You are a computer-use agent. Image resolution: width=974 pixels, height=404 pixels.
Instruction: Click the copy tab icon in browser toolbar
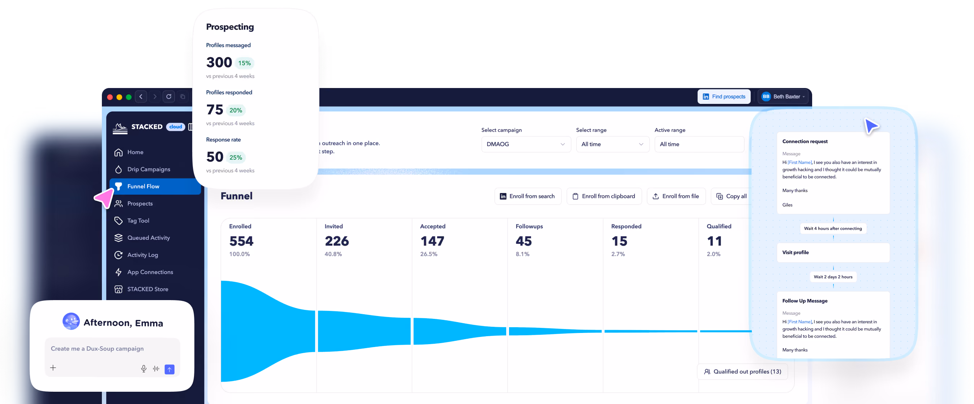183,97
